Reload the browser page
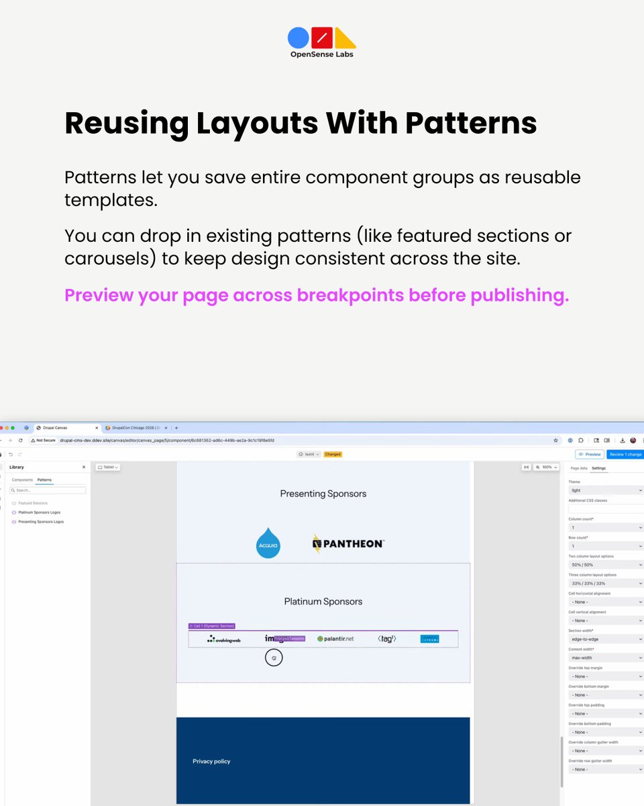 (20, 441)
